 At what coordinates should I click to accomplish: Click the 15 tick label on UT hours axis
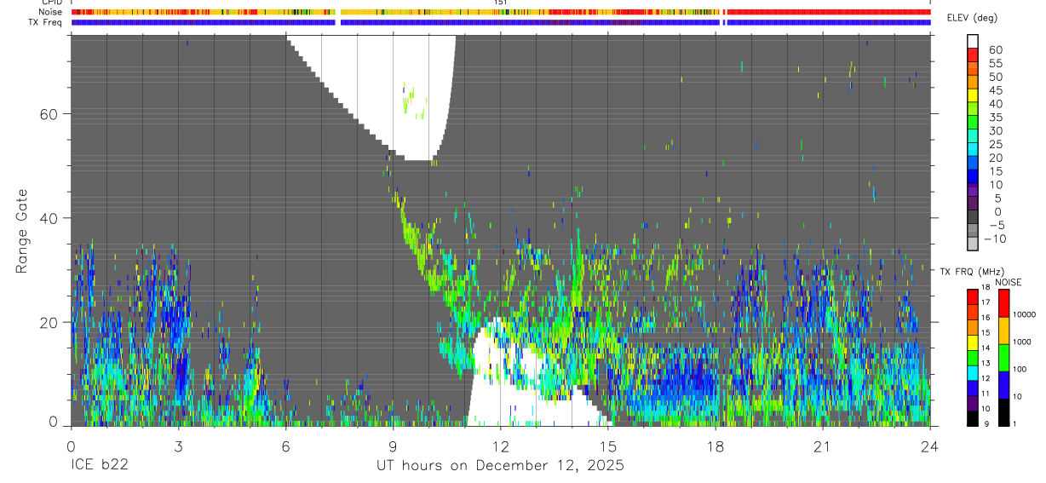(x=607, y=446)
